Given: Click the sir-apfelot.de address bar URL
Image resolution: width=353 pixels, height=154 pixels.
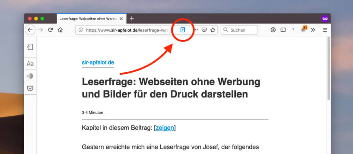Looking at the screenshot, I should tap(127, 30).
